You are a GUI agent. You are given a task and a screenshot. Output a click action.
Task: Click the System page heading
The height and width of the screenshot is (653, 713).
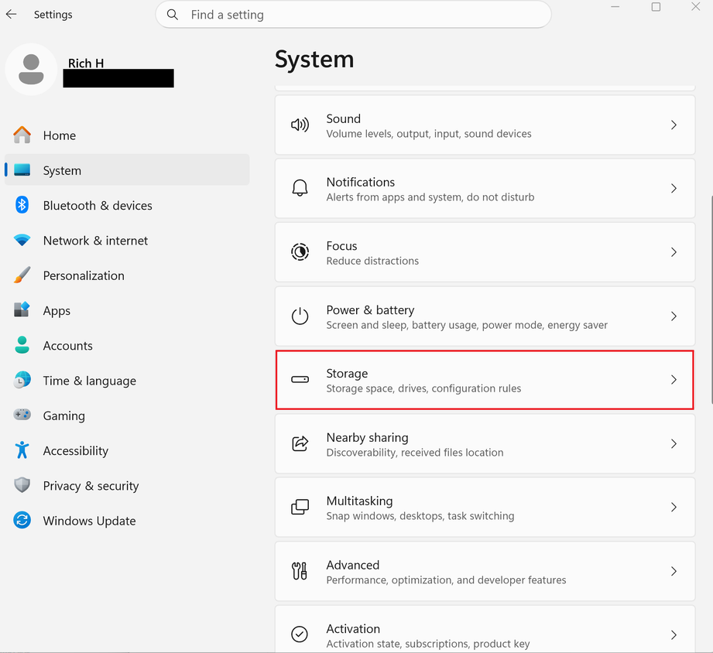tap(314, 60)
